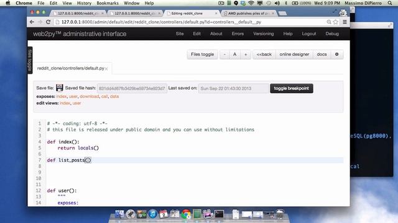This screenshot has height=223, width=398.
Task: Open Terminal from the dock
Action: (x=219, y=214)
